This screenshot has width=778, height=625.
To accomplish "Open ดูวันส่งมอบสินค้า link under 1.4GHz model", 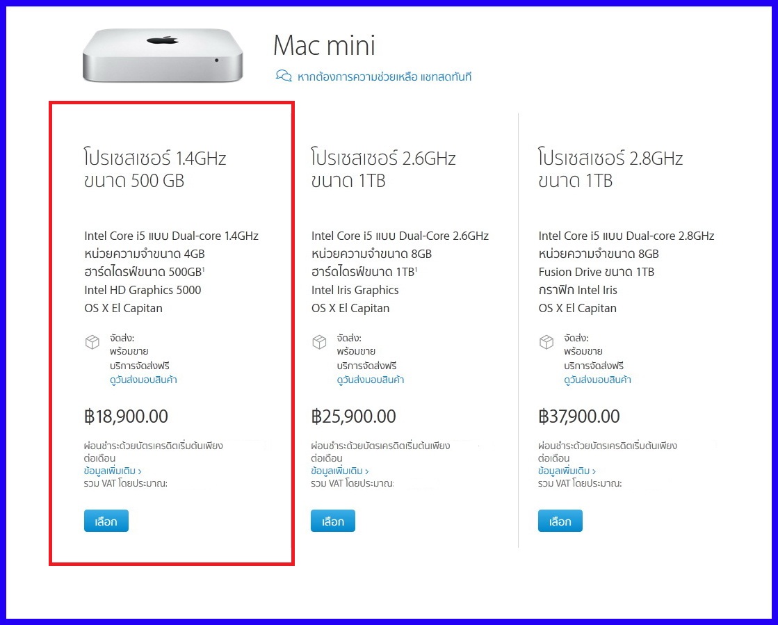I will click(143, 380).
